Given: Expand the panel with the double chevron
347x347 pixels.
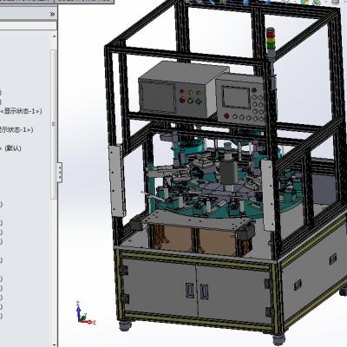Looking at the screenshot, I should click(x=52, y=14).
